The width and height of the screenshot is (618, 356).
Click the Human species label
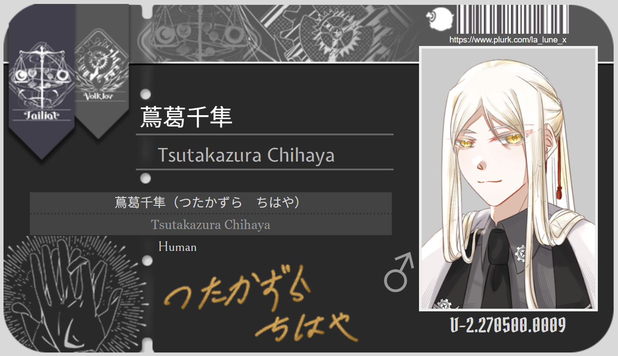(178, 247)
